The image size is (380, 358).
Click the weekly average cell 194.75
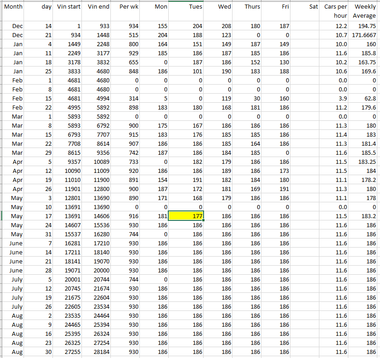coord(365,26)
